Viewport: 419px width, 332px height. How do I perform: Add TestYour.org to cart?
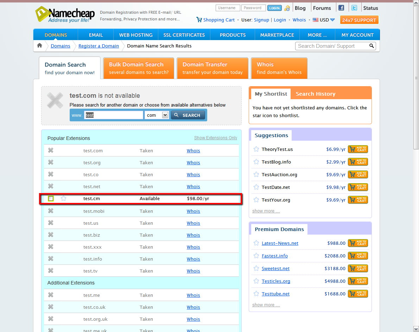coord(358,199)
